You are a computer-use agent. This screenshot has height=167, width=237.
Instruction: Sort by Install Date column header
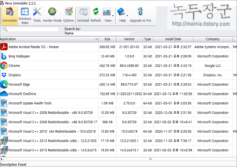tap(173, 39)
